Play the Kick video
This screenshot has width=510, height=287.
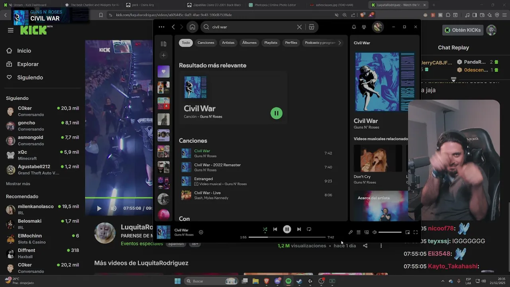99,208
